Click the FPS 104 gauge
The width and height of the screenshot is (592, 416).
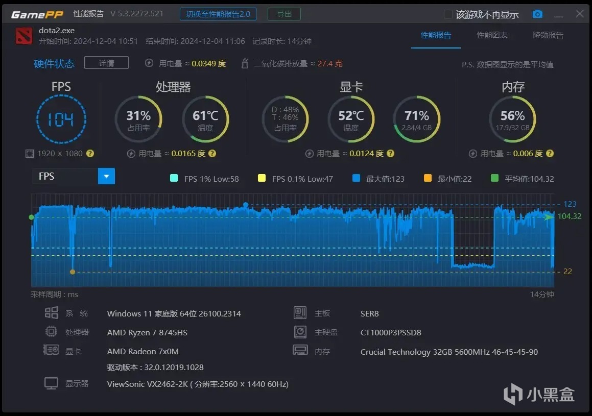(61, 119)
